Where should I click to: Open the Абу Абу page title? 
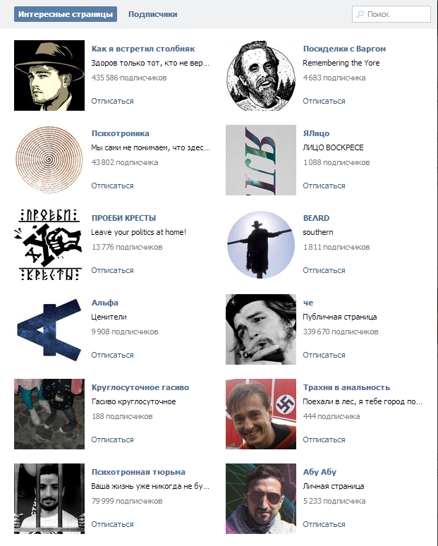tap(320, 472)
